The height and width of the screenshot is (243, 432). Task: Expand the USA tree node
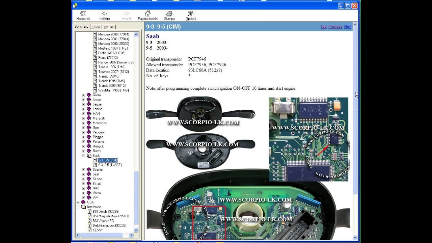78,202
